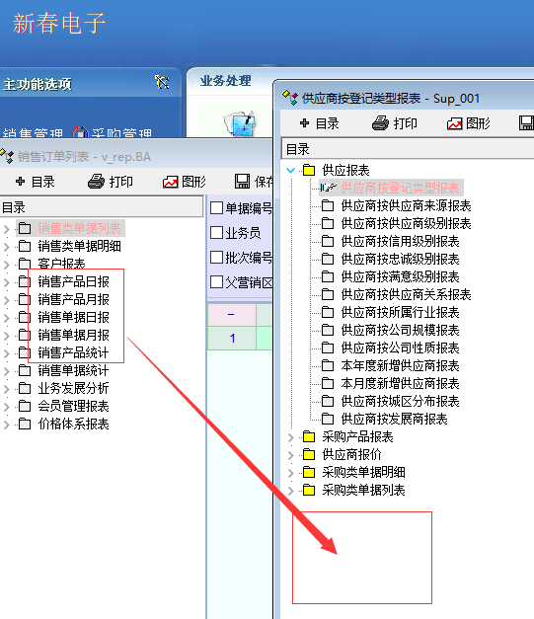The width and height of the screenshot is (534, 619).
Task: Select 销售产品月报 in sales tree
Action: point(73,300)
